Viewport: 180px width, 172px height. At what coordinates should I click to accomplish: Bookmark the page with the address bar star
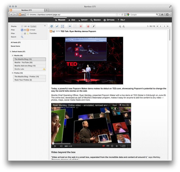pos(117,15)
